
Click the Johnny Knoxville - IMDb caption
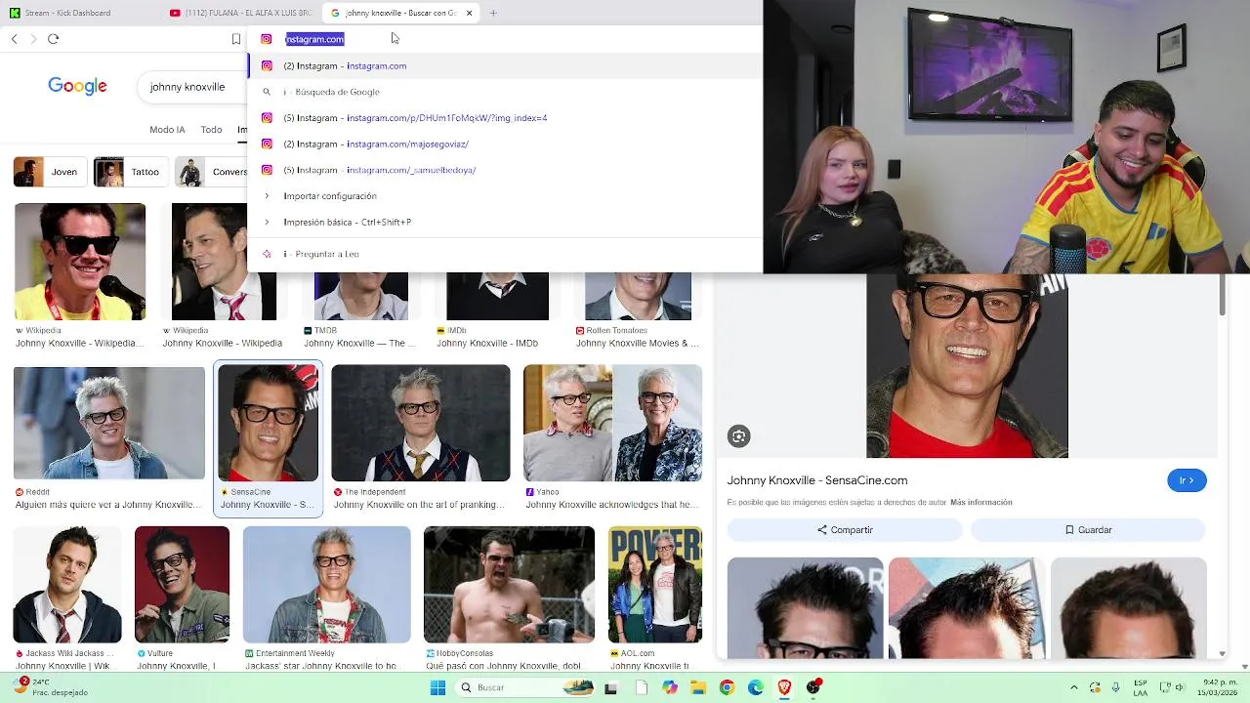click(x=487, y=344)
